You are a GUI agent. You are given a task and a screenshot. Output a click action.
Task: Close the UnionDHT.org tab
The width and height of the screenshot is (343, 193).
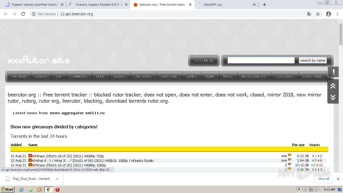point(255,5)
